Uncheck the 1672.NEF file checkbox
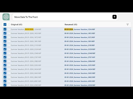Viewport: 133px width, 99px height. click(5, 37)
